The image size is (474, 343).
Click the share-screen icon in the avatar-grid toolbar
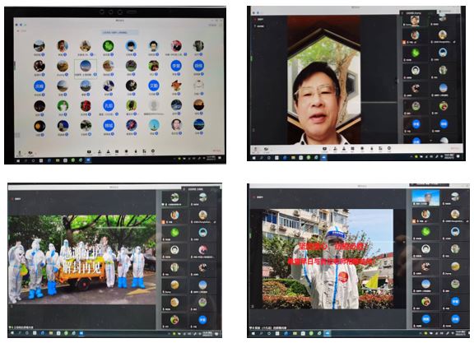[89, 151]
